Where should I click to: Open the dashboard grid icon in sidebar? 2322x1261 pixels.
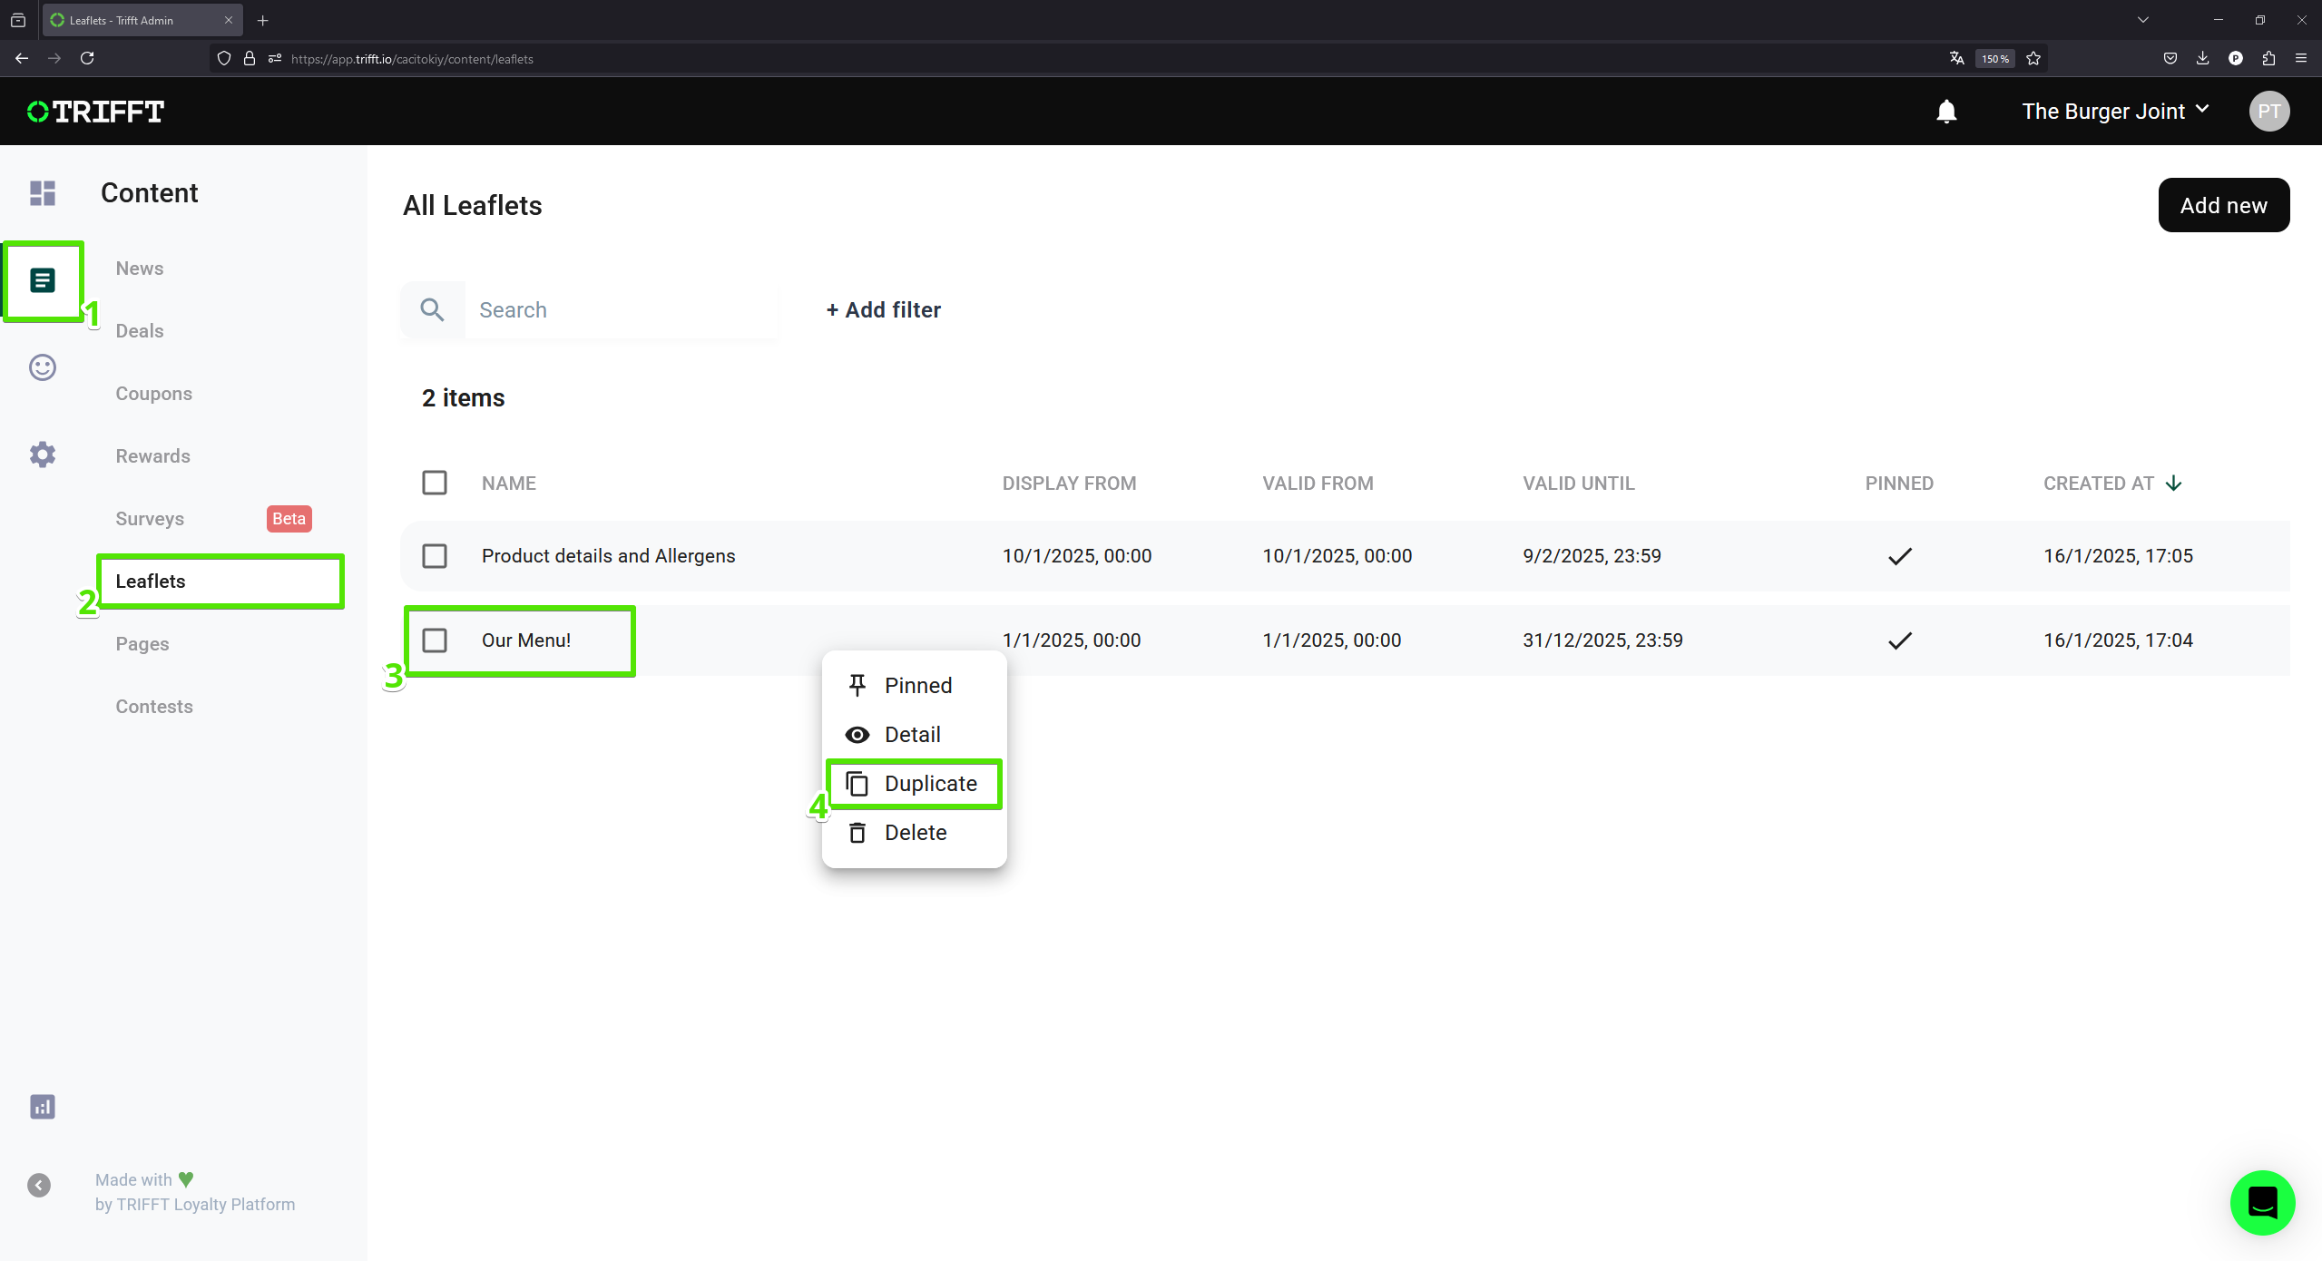[x=43, y=193]
